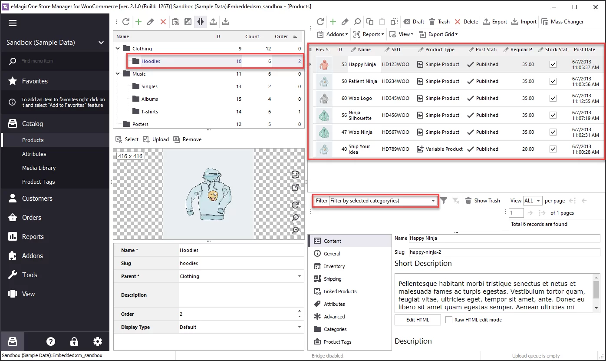Enable Raw HTML edit mode
Image resolution: width=606 pixels, height=361 pixels.
tap(449, 320)
